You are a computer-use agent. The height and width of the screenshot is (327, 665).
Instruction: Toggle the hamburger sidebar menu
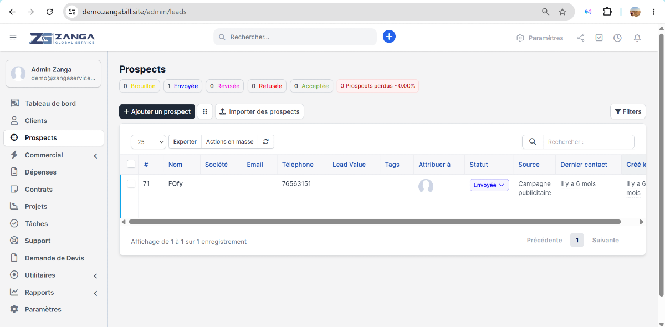point(13,38)
